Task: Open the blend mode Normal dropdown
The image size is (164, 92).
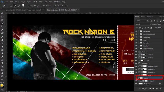Action: (143, 24)
